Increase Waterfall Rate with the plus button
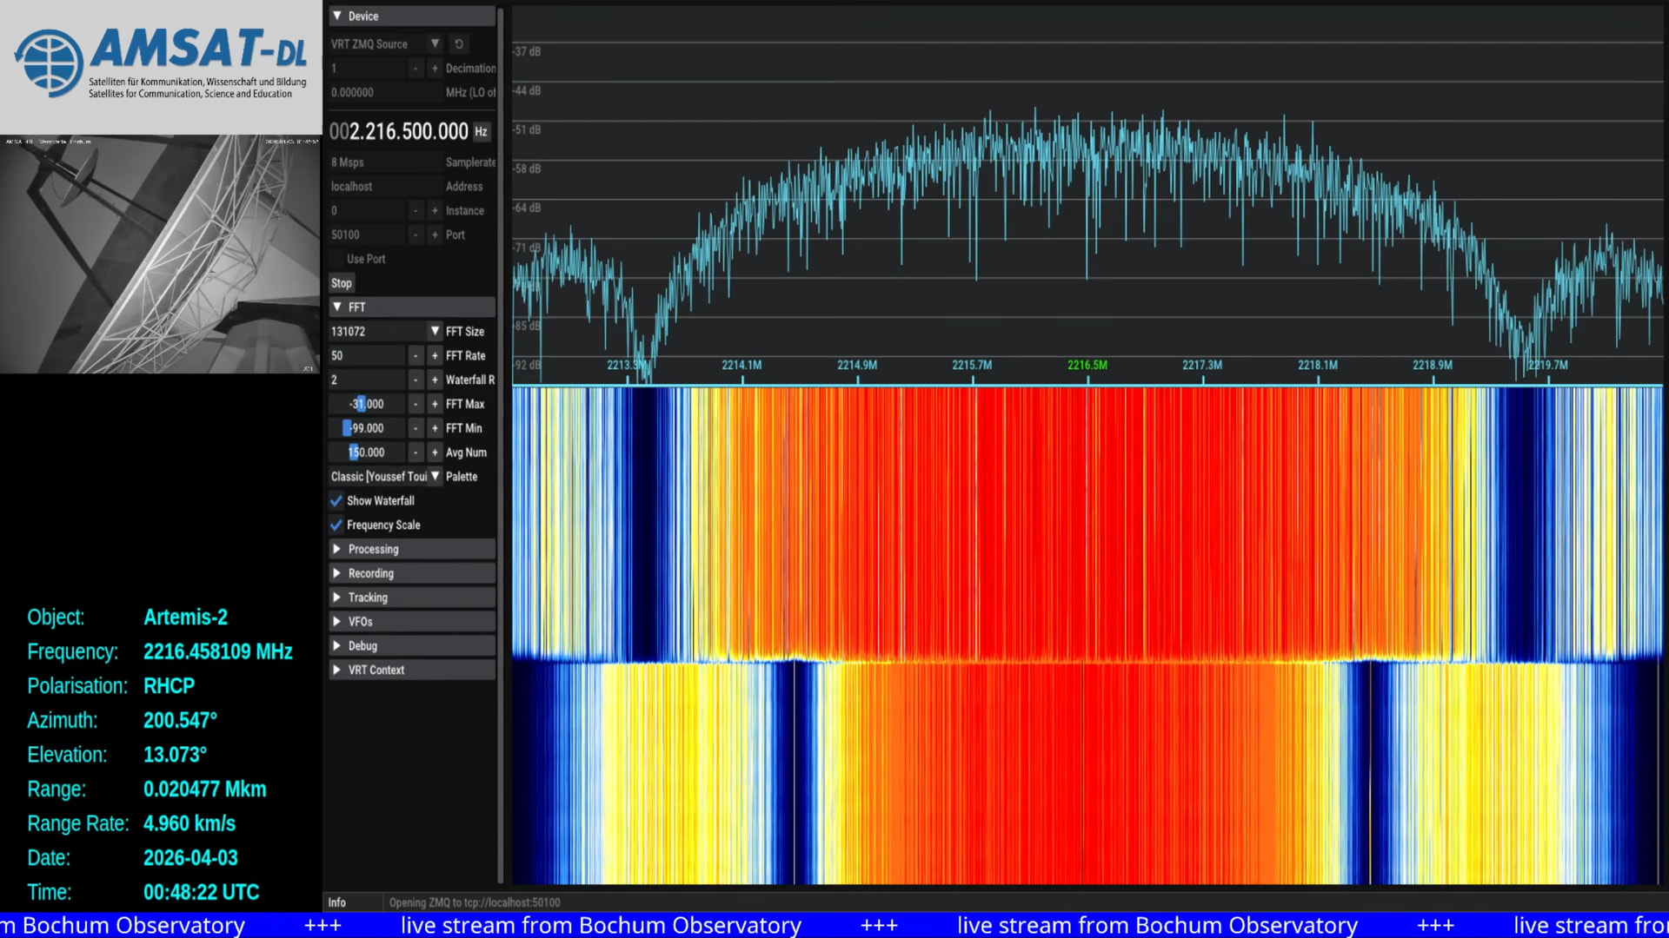 pyautogui.click(x=435, y=380)
